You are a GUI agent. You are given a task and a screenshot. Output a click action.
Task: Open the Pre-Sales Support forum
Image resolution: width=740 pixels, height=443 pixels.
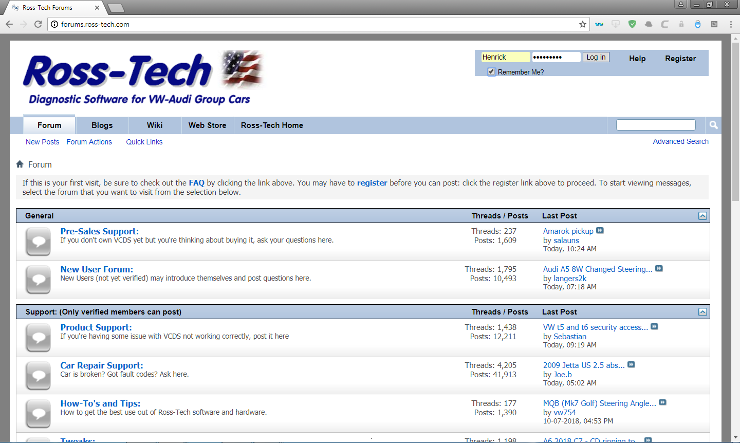pos(100,231)
